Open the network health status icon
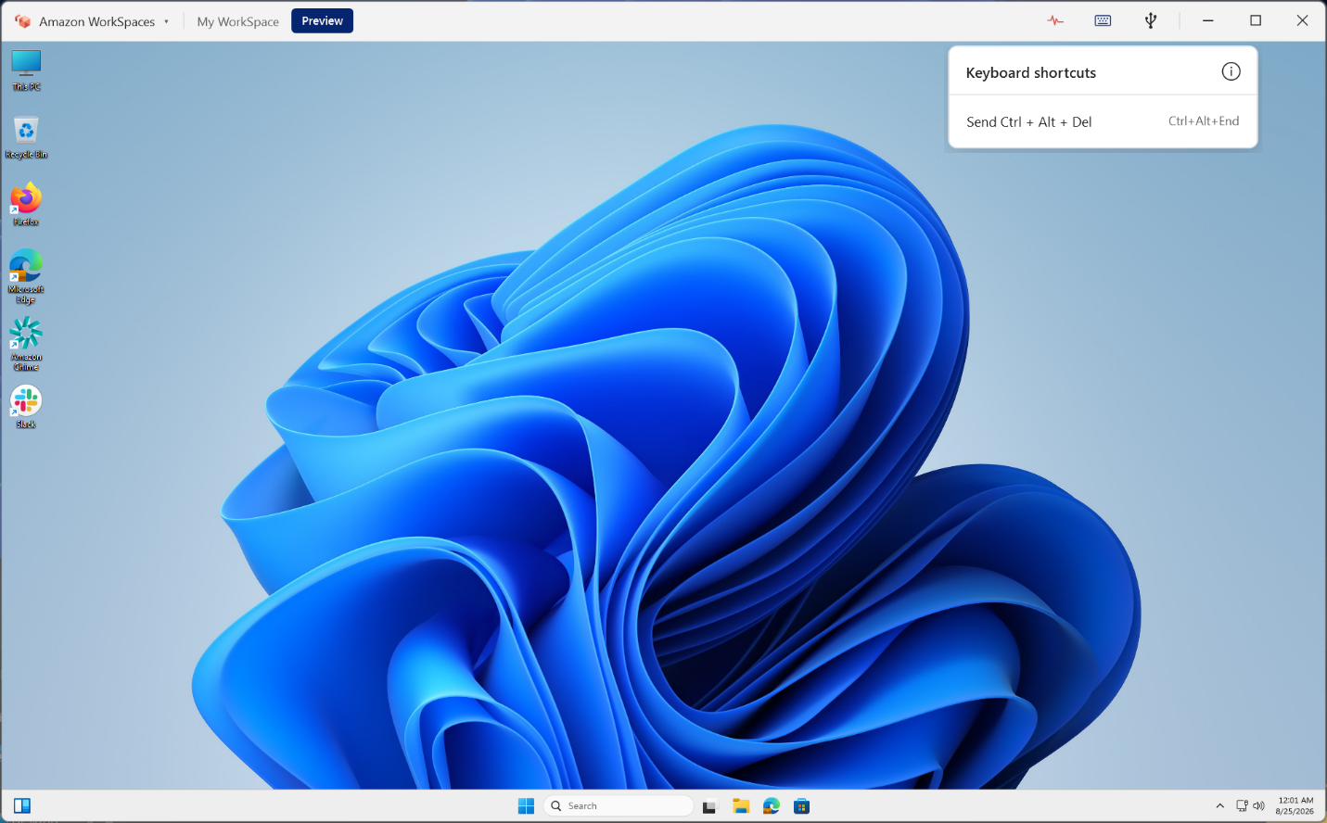Viewport: 1327px width, 823px height. click(1055, 20)
